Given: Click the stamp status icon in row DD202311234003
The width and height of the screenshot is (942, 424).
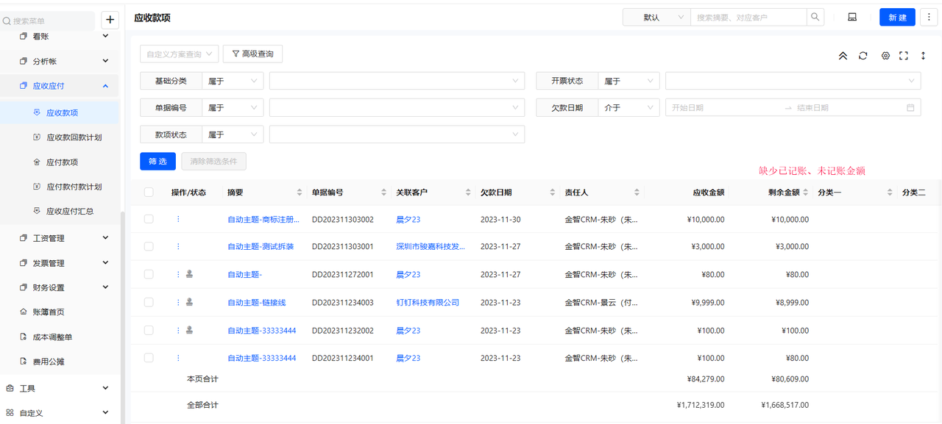Looking at the screenshot, I should click(189, 302).
